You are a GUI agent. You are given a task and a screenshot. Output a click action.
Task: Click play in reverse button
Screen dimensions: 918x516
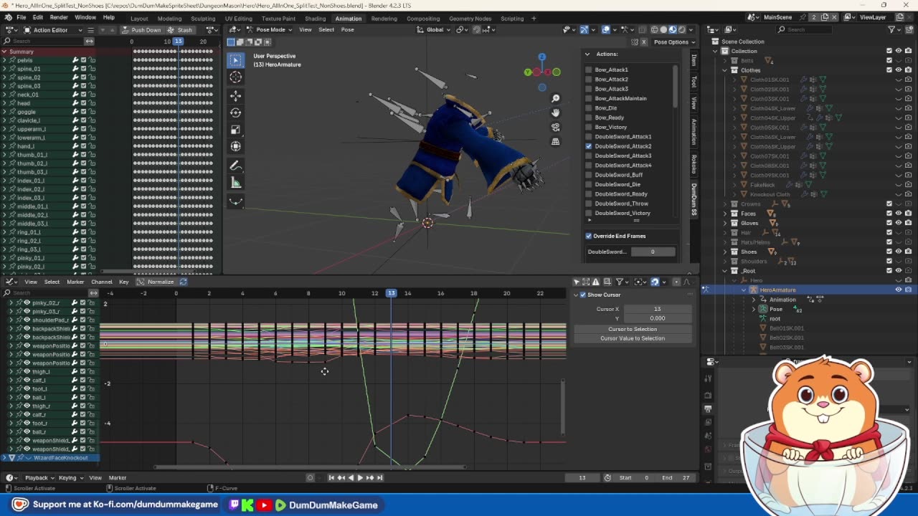coord(351,477)
